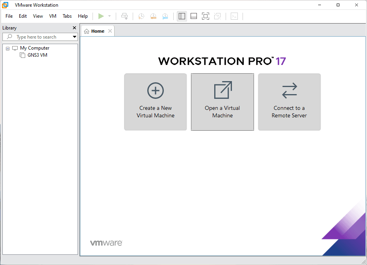Close the Library panel
Viewport: 367px width, 265px height.
[x=74, y=28]
